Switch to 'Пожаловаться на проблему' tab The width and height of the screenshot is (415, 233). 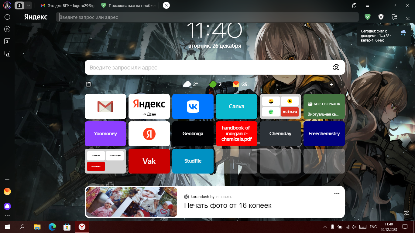pyautogui.click(x=129, y=5)
